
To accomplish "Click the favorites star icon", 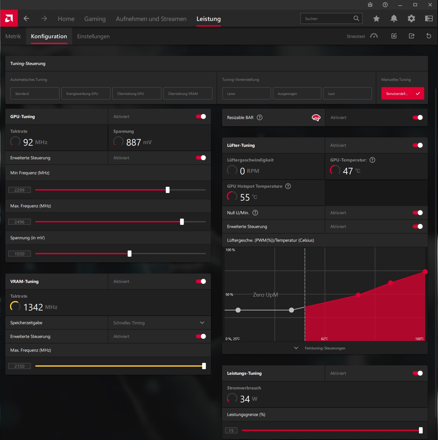I will (376, 18).
